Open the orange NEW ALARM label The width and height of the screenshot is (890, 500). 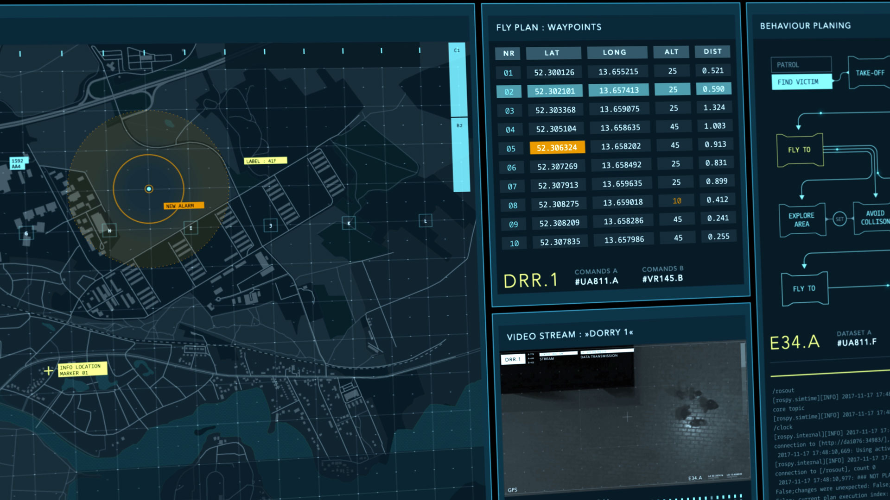click(184, 206)
